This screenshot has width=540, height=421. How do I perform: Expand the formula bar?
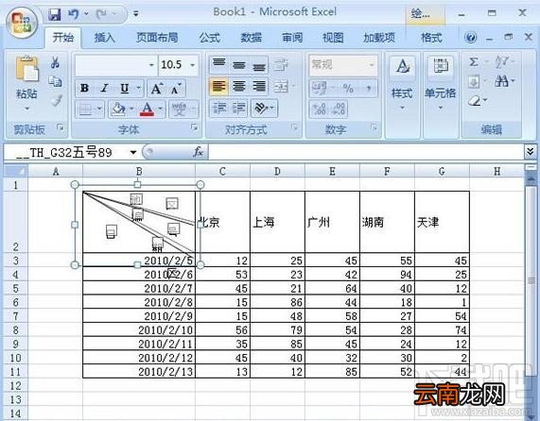[x=530, y=152]
